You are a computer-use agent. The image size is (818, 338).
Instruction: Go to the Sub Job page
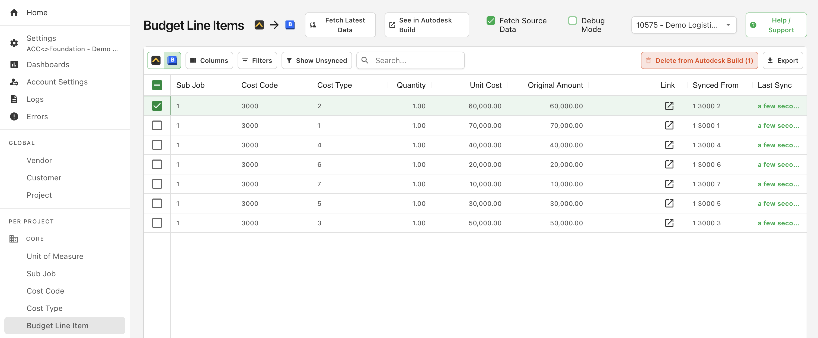pos(41,274)
